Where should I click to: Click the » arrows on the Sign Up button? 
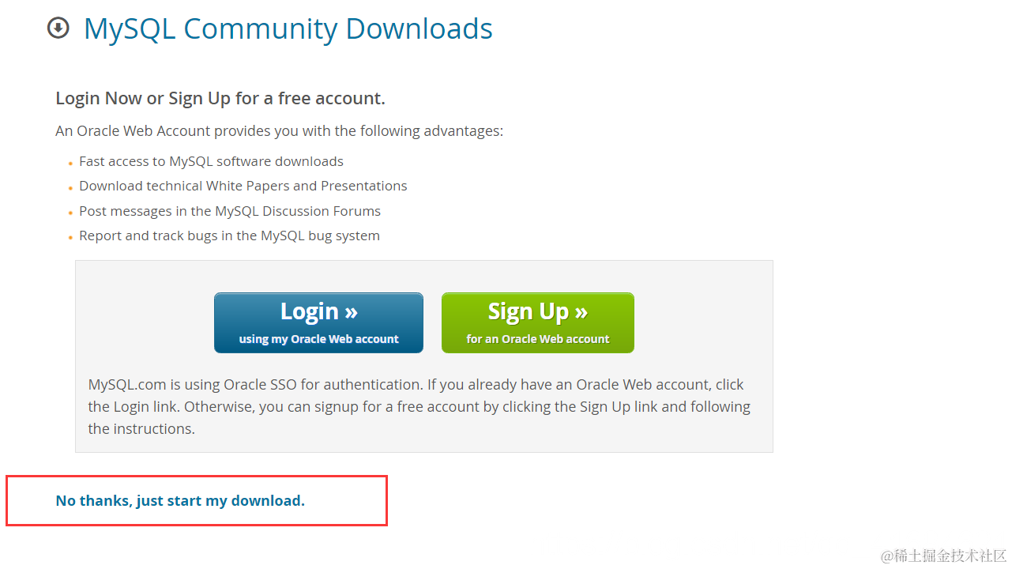pyautogui.click(x=581, y=312)
